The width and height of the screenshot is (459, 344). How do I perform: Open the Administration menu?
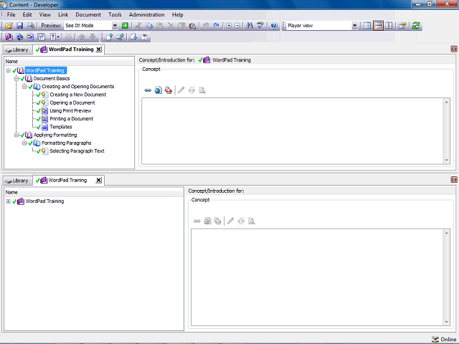pos(146,14)
